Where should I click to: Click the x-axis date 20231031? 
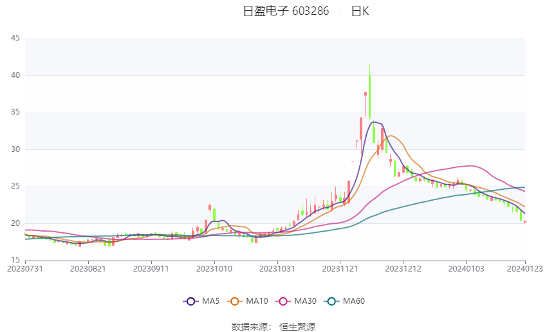[277, 269]
